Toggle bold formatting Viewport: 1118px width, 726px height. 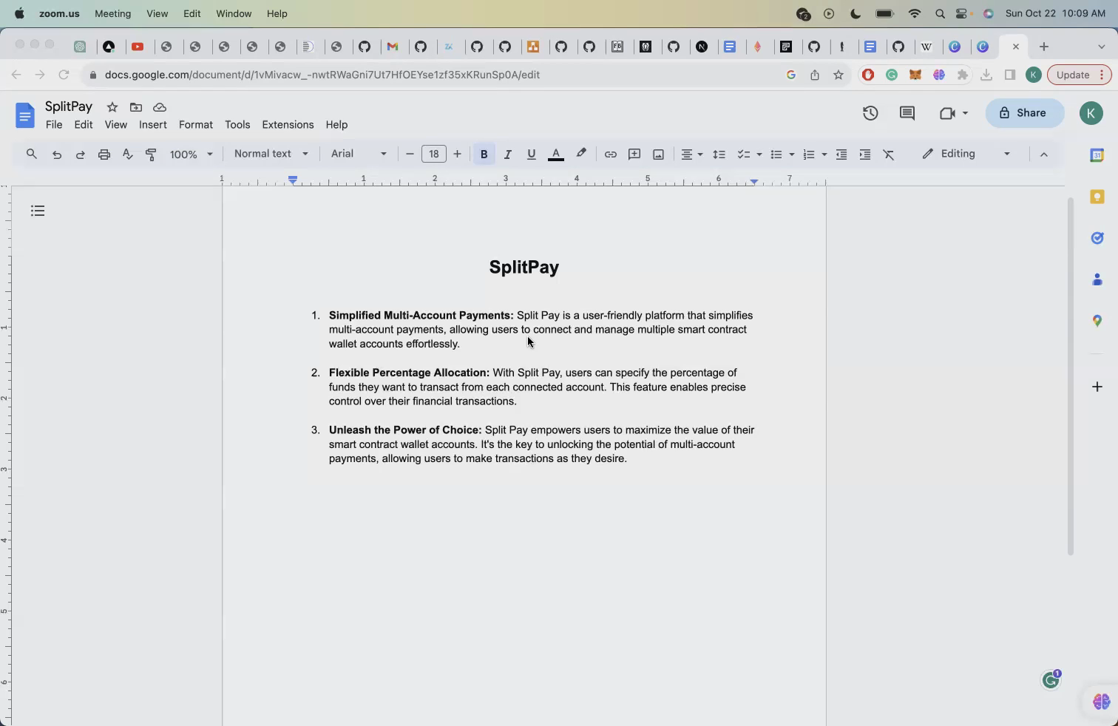(484, 155)
